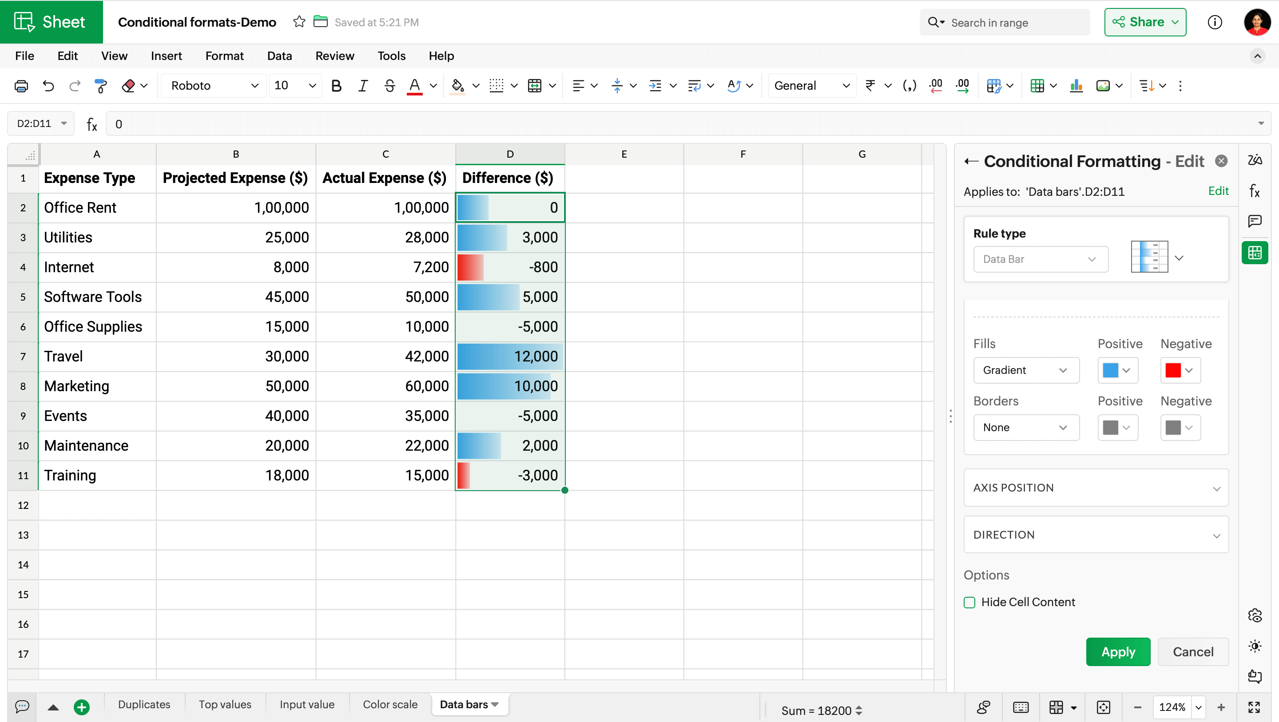Click the thousands separator format icon
This screenshot has width=1279, height=722.
(910, 86)
